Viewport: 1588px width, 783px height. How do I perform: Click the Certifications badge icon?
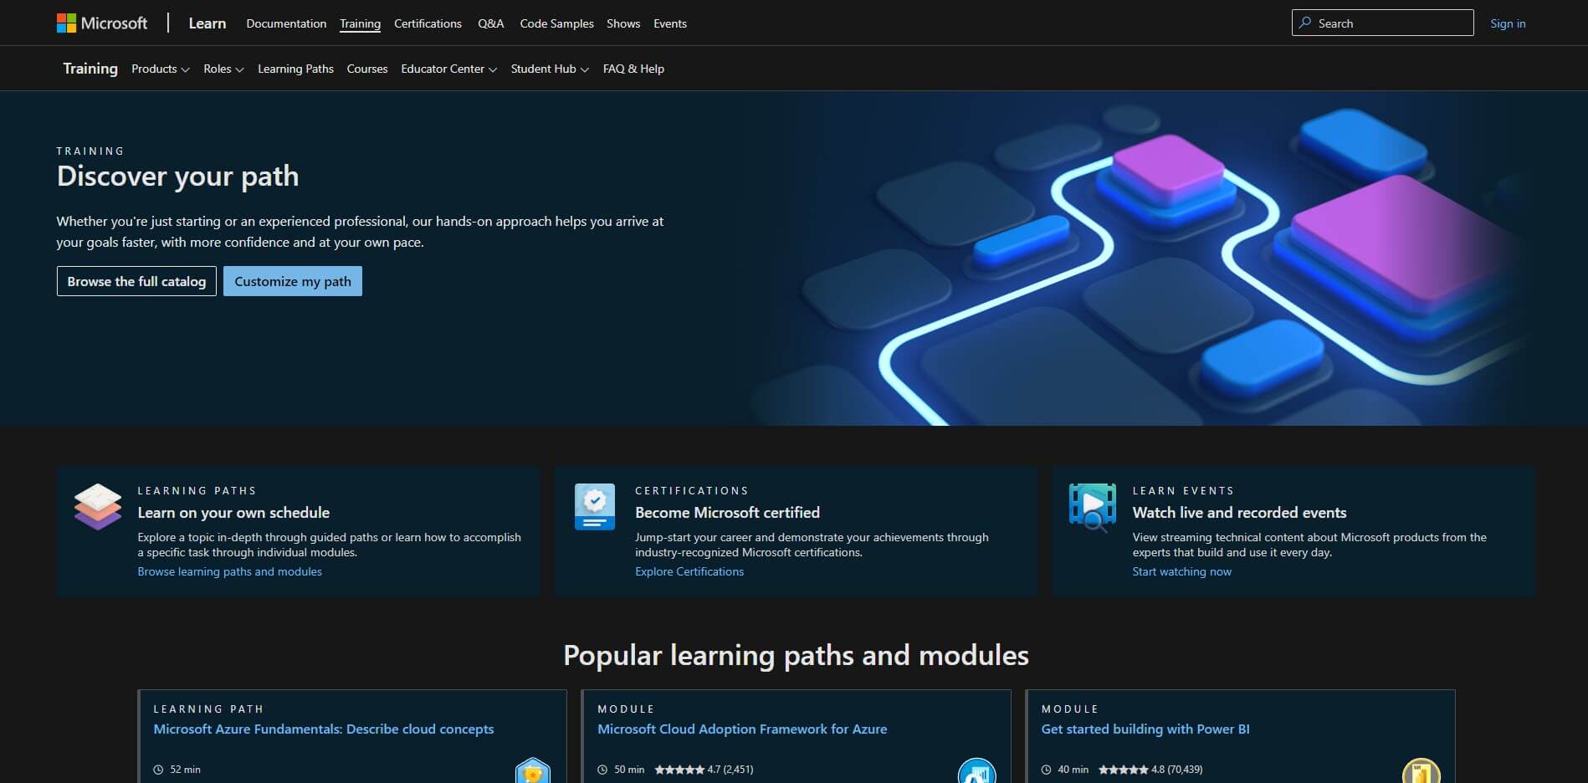(x=595, y=507)
